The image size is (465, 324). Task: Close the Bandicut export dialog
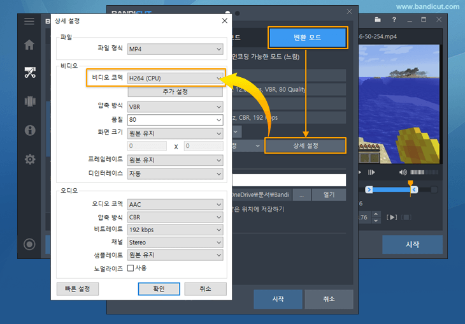point(349,11)
